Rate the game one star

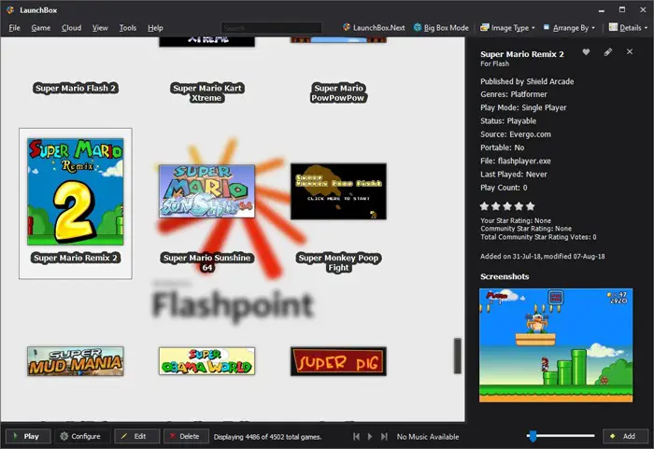(484, 206)
